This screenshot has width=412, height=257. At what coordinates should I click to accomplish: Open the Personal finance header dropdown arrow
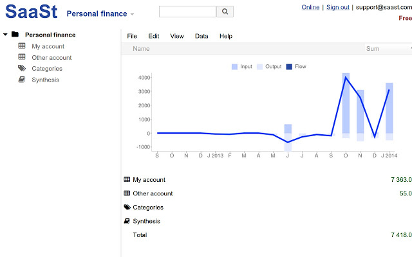point(132,14)
